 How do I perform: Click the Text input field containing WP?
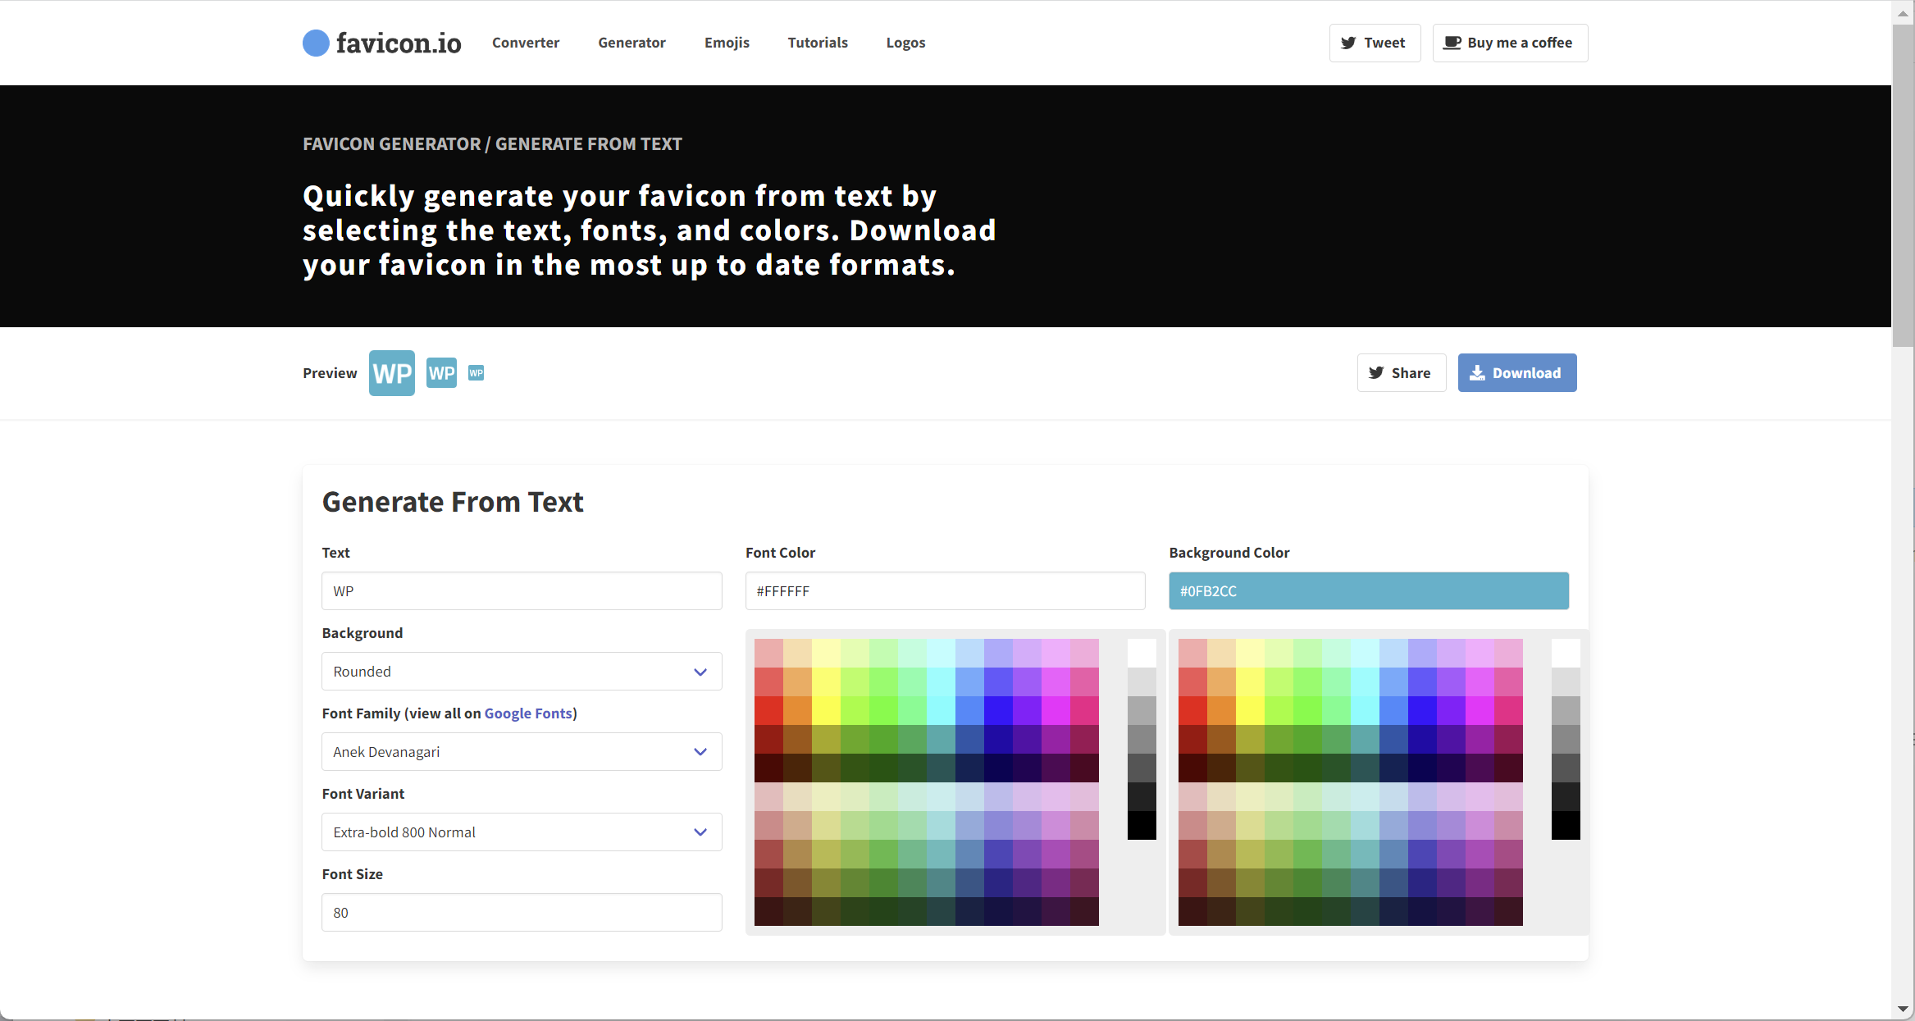522,591
